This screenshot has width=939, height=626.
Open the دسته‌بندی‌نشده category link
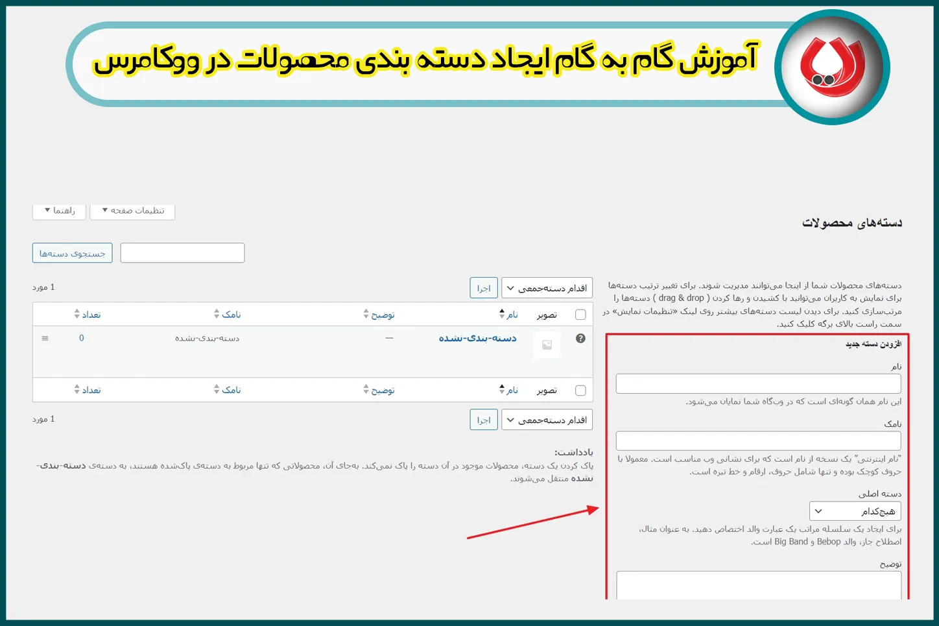[478, 338]
